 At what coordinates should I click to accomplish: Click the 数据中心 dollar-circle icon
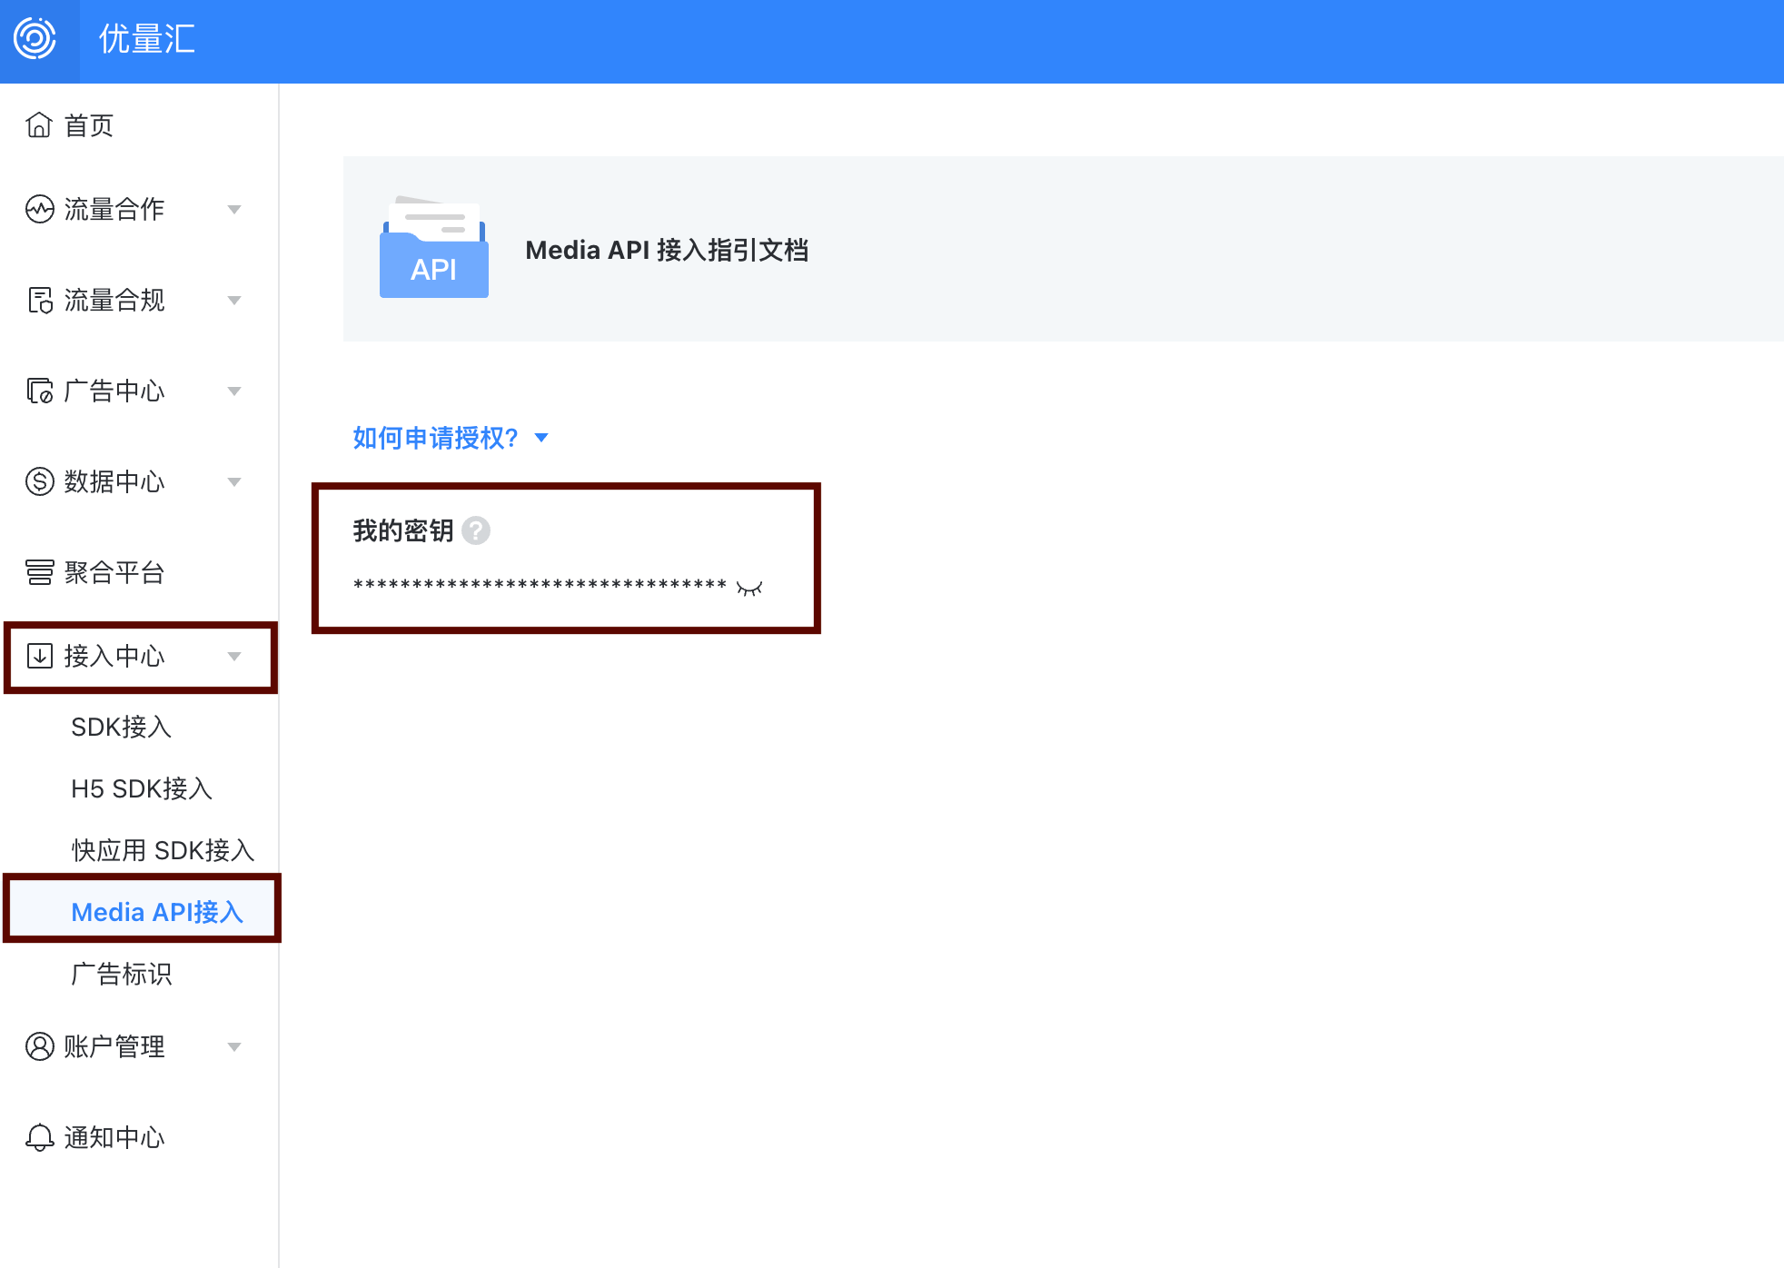click(x=38, y=481)
